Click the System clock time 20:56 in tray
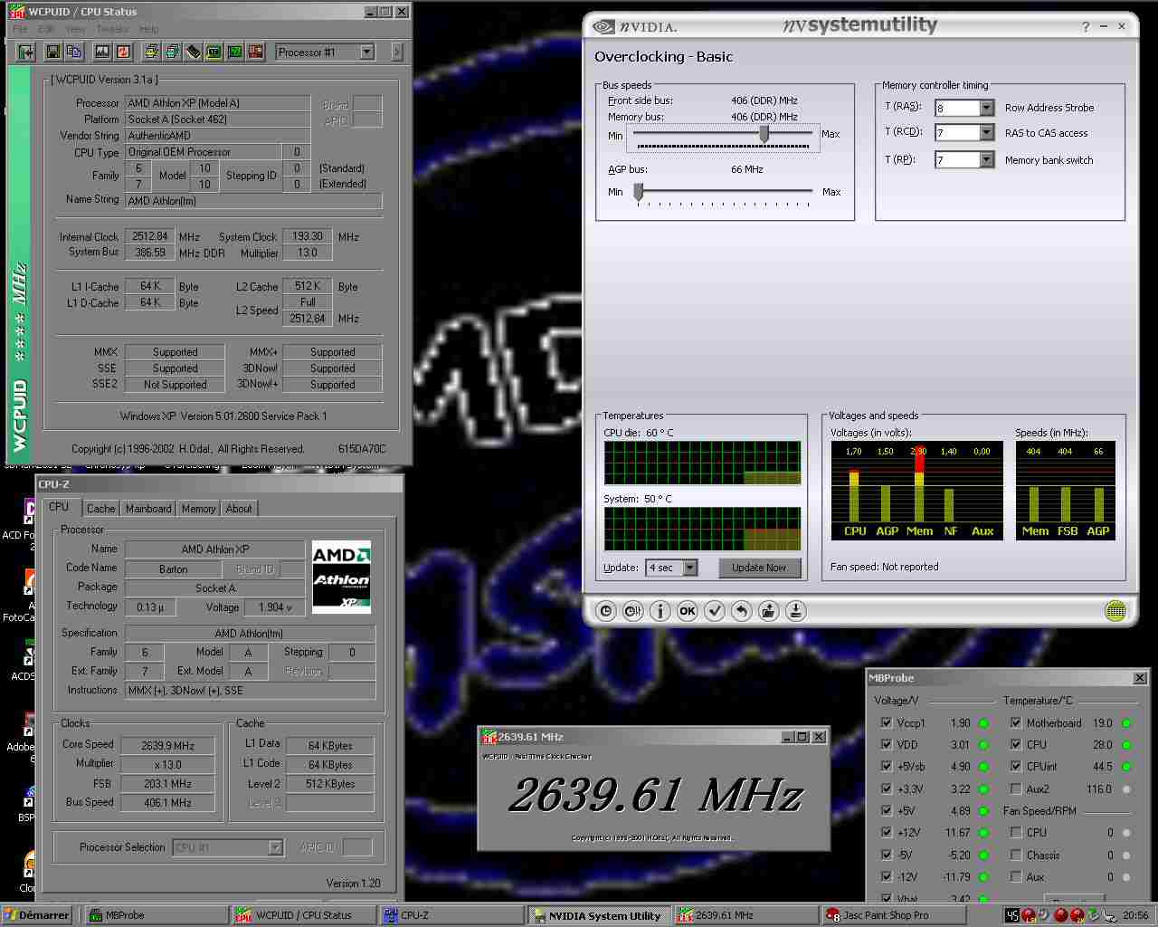This screenshot has height=927, width=1158. [1134, 915]
